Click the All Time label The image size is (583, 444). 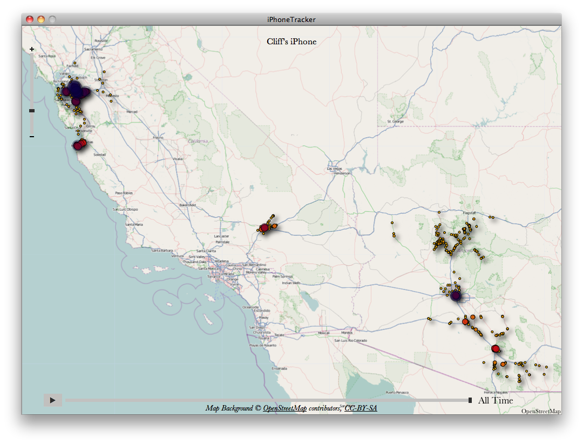pos(496,400)
